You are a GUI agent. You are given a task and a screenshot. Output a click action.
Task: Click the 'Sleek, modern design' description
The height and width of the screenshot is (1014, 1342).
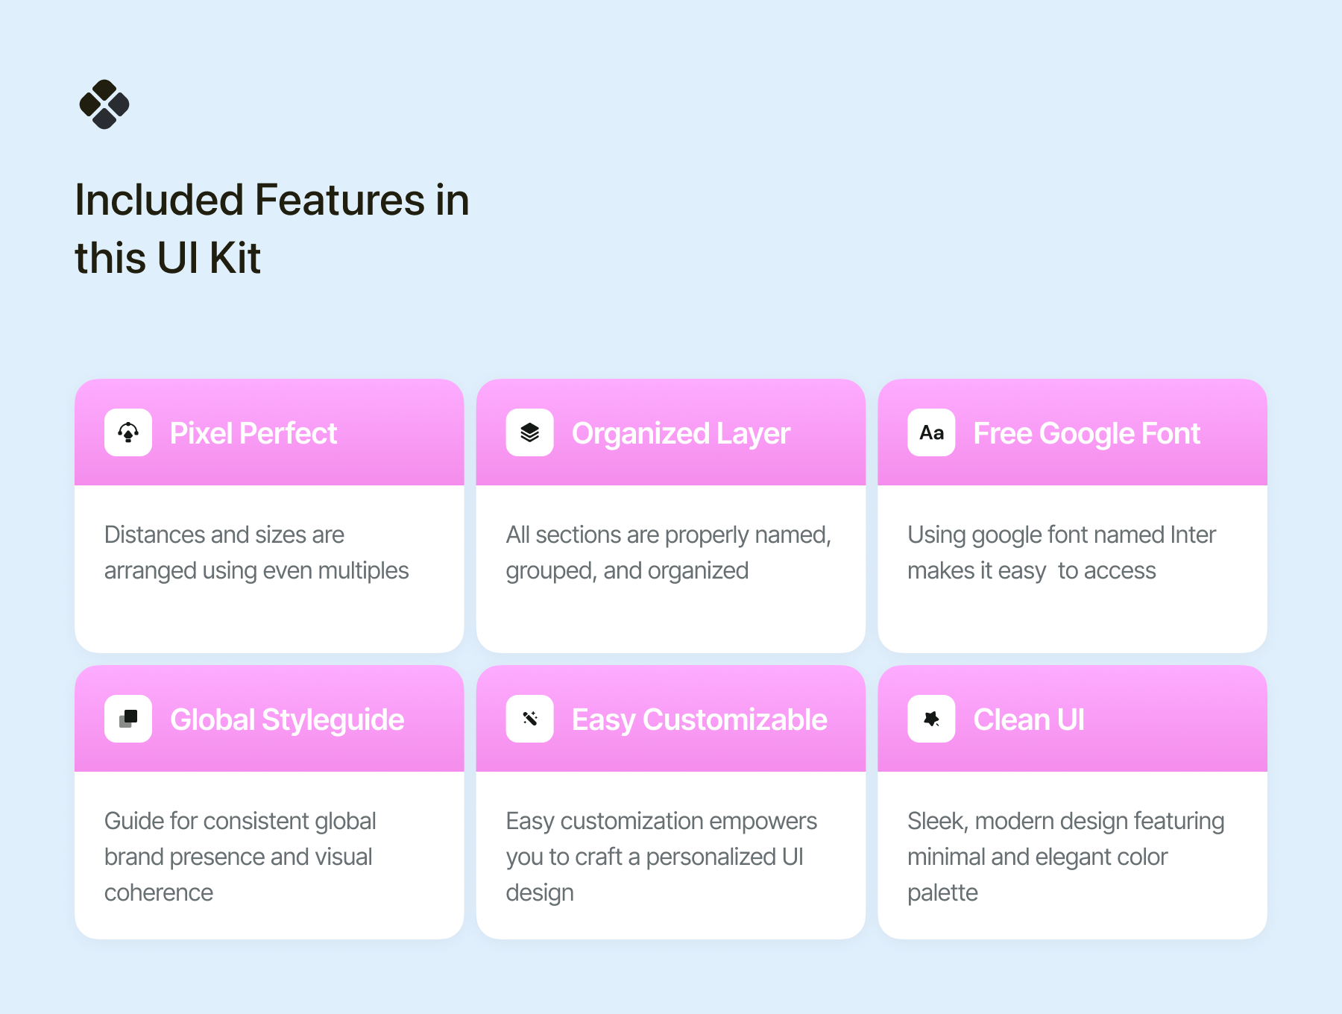(1065, 856)
